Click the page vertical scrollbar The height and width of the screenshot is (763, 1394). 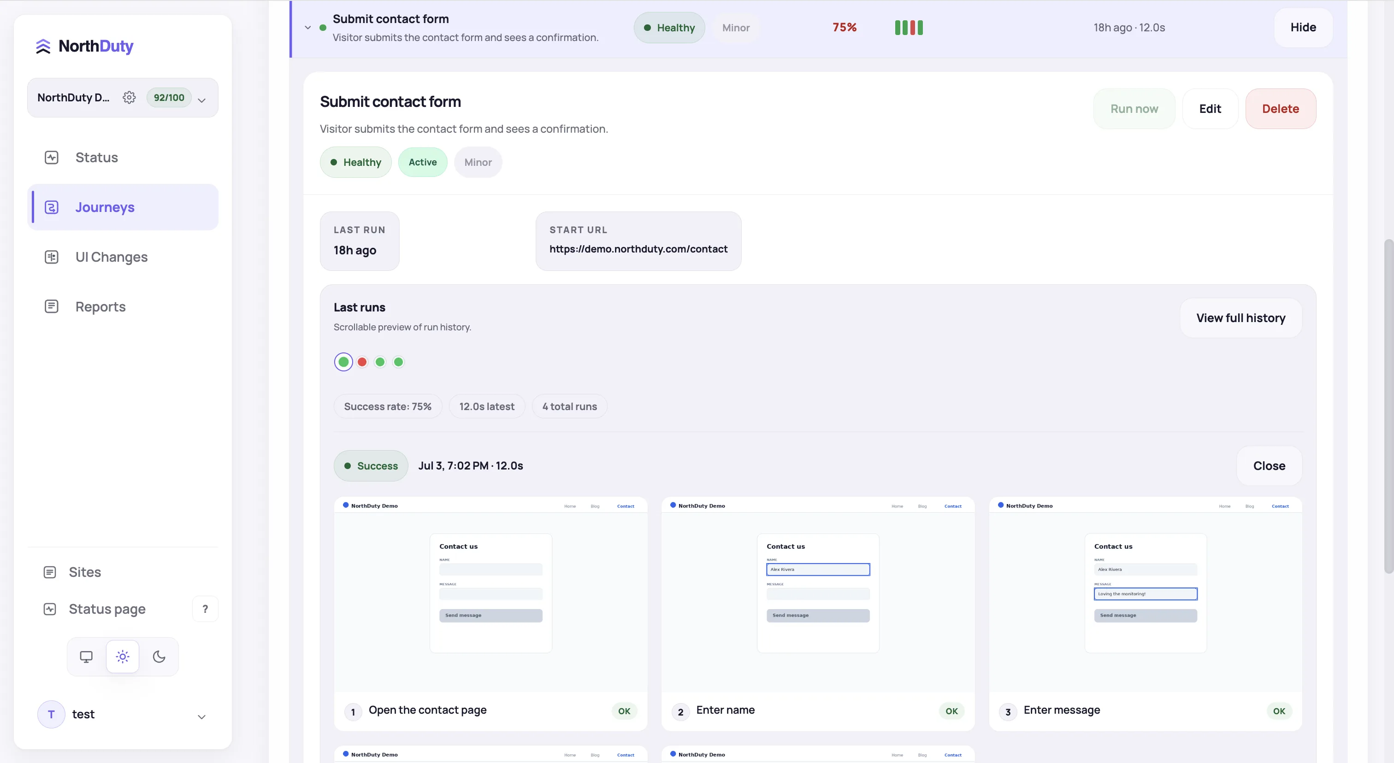point(1388,405)
